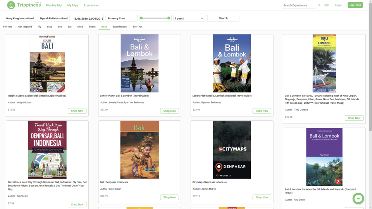Shop Now for Regional Travel Guide $23.99
This screenshot has width=372, height=209.
[262, 111]
